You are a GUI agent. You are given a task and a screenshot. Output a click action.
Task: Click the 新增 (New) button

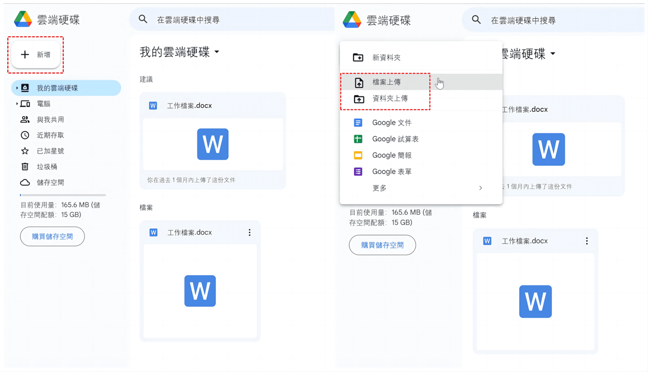[36, 55]
